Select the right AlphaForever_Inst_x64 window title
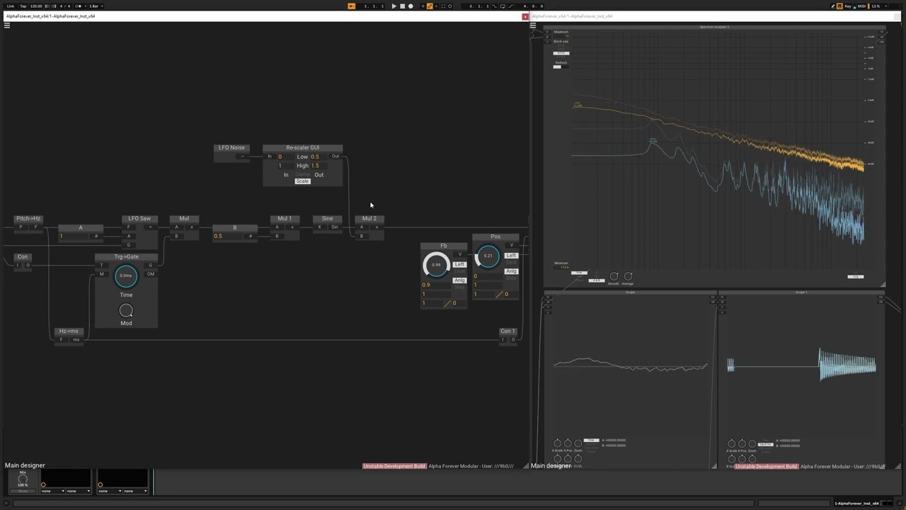Viewport: 906px width, 510px height. click(x=572, y=16)
